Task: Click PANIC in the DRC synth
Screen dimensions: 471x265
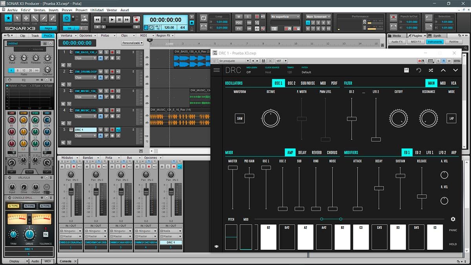Action: tap(453, 230)
